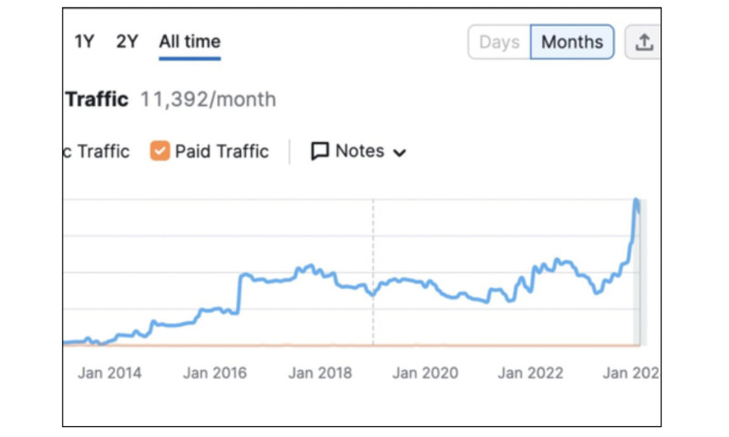
Task: Click the export upload icon
Action: point(644,42)
